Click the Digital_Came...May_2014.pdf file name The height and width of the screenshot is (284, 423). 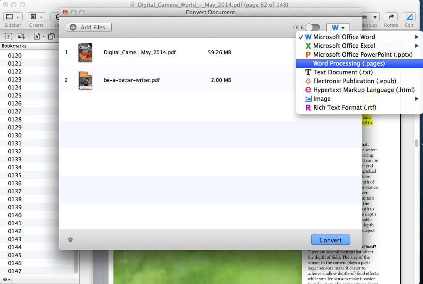(139, 53)
